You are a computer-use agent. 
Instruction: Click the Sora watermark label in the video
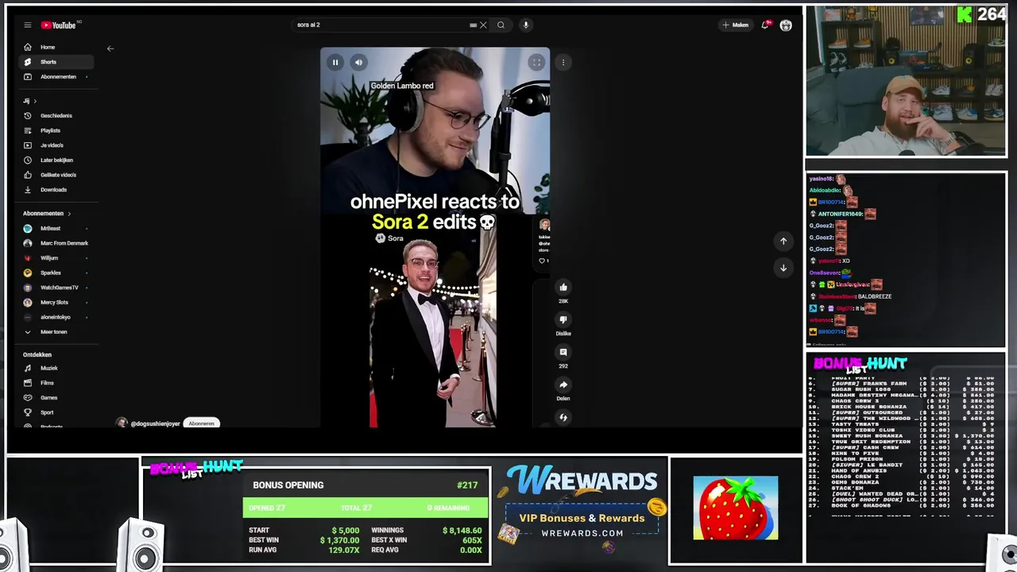pyautogui.click(x=389, y=238)
